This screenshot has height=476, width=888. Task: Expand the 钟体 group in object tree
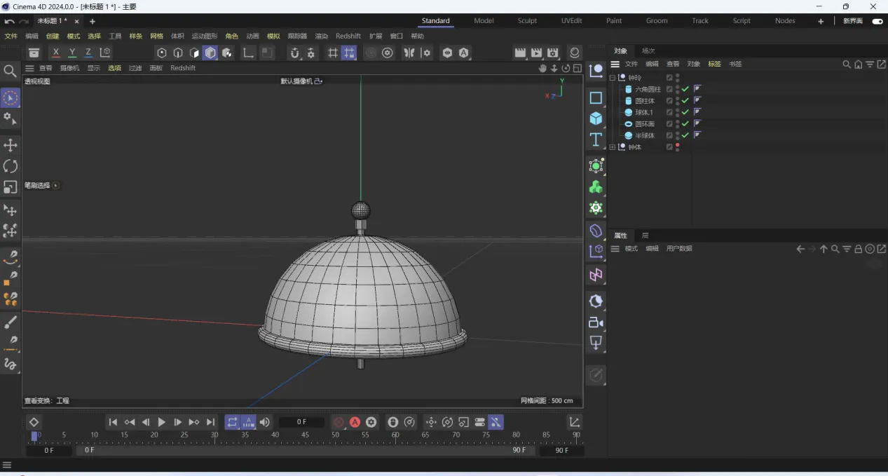(x=613, y=147)
